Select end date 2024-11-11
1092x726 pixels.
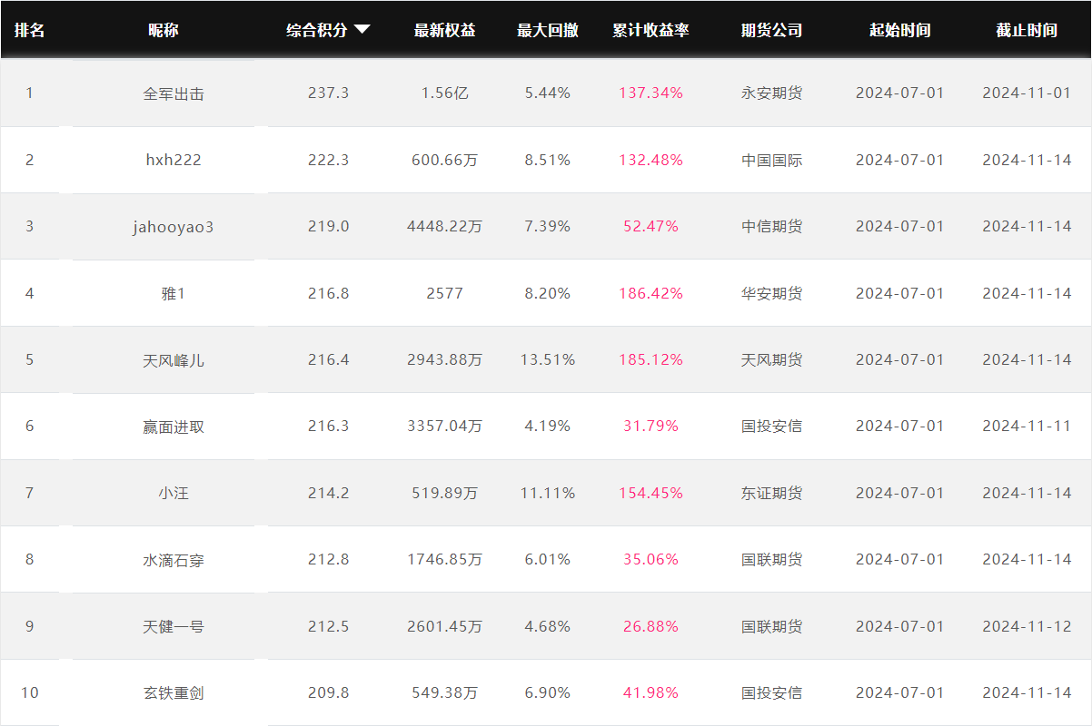tap(1027, 426)
